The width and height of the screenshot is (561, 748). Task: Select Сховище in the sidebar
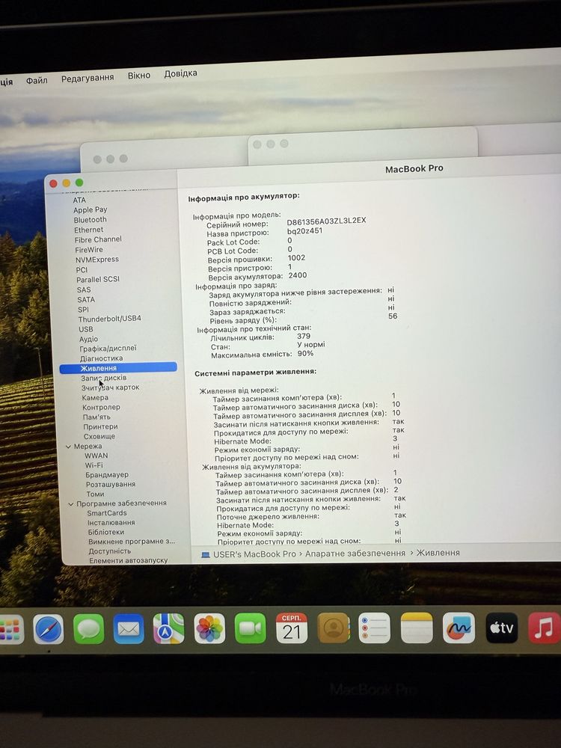(99, 437)
